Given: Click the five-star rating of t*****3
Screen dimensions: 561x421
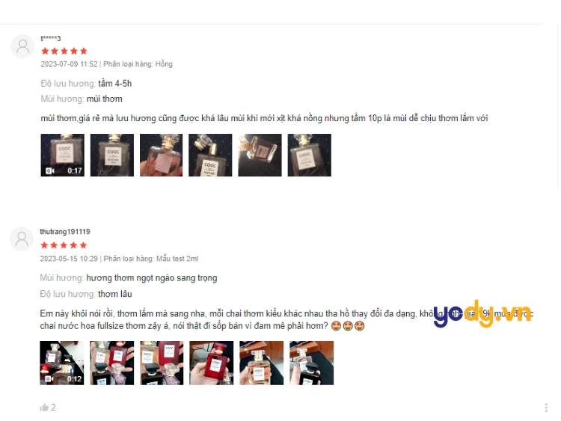Looking at the screenshot, I should point(64,51).
